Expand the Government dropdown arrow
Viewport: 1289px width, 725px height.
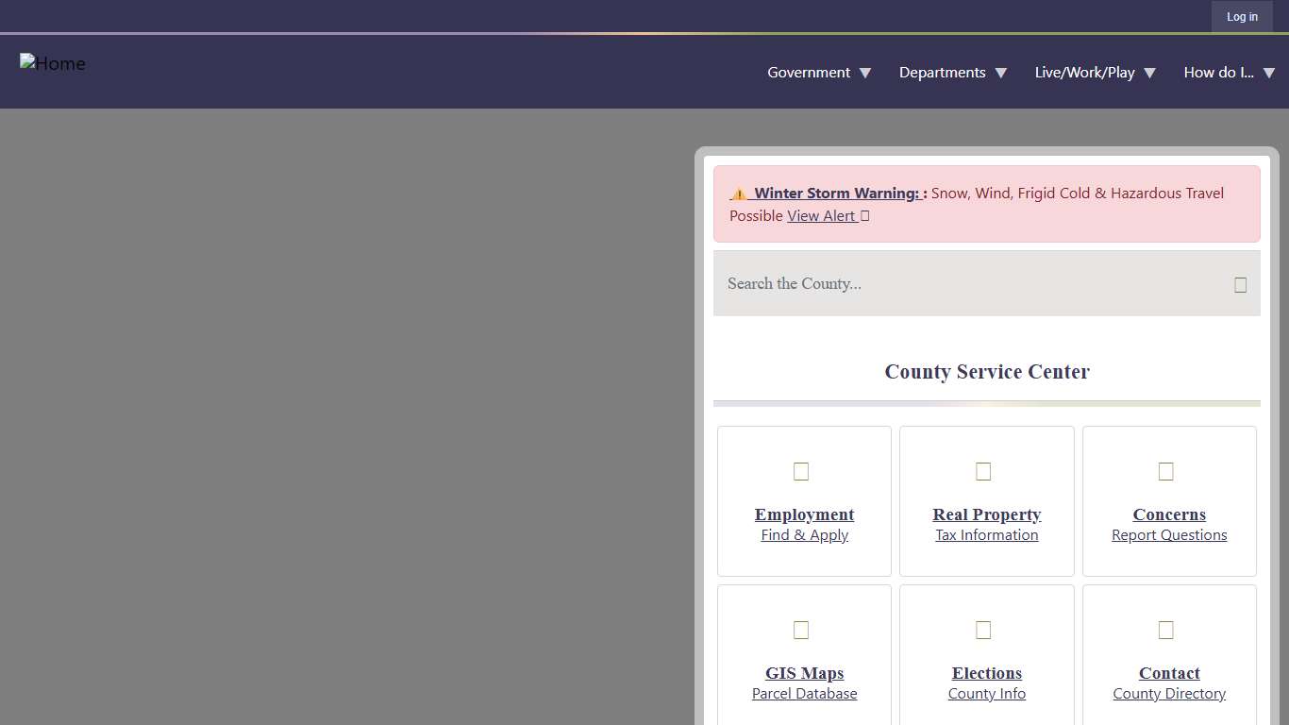click(865, 73)
